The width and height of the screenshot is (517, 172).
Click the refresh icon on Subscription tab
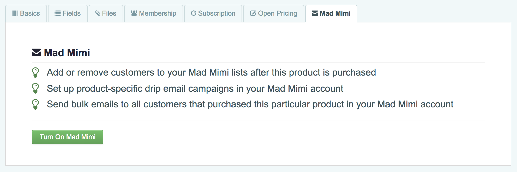point(194,13)
